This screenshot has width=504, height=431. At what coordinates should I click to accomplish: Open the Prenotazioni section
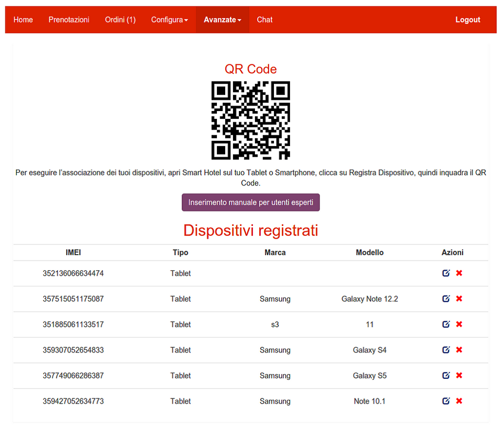point(69,20)
